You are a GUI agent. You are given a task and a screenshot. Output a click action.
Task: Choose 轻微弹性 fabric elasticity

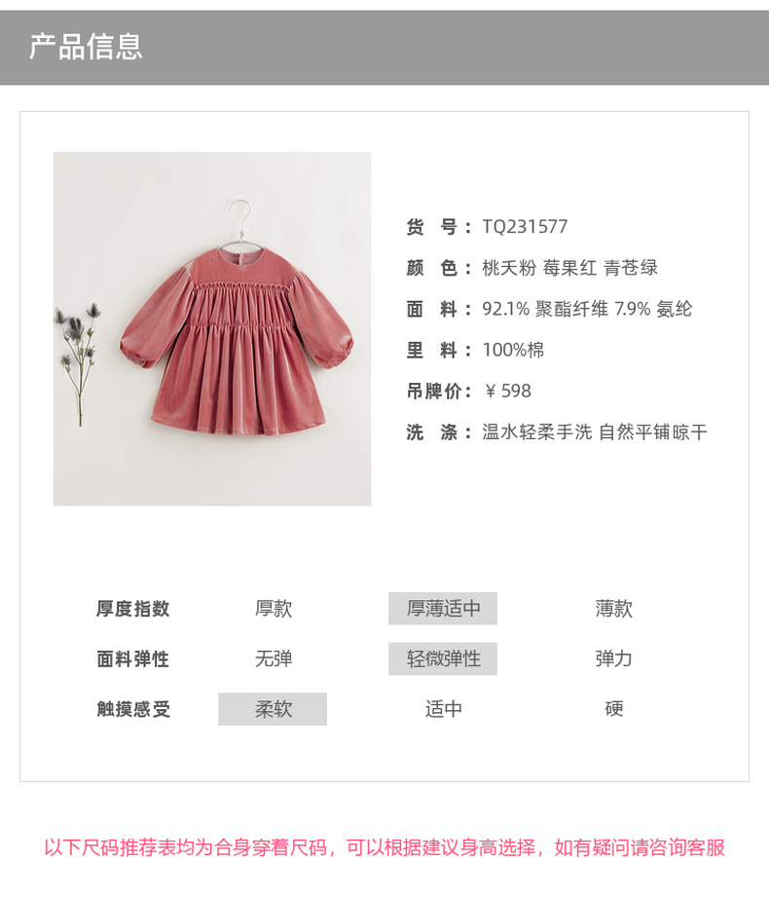[x=443, y=658]
